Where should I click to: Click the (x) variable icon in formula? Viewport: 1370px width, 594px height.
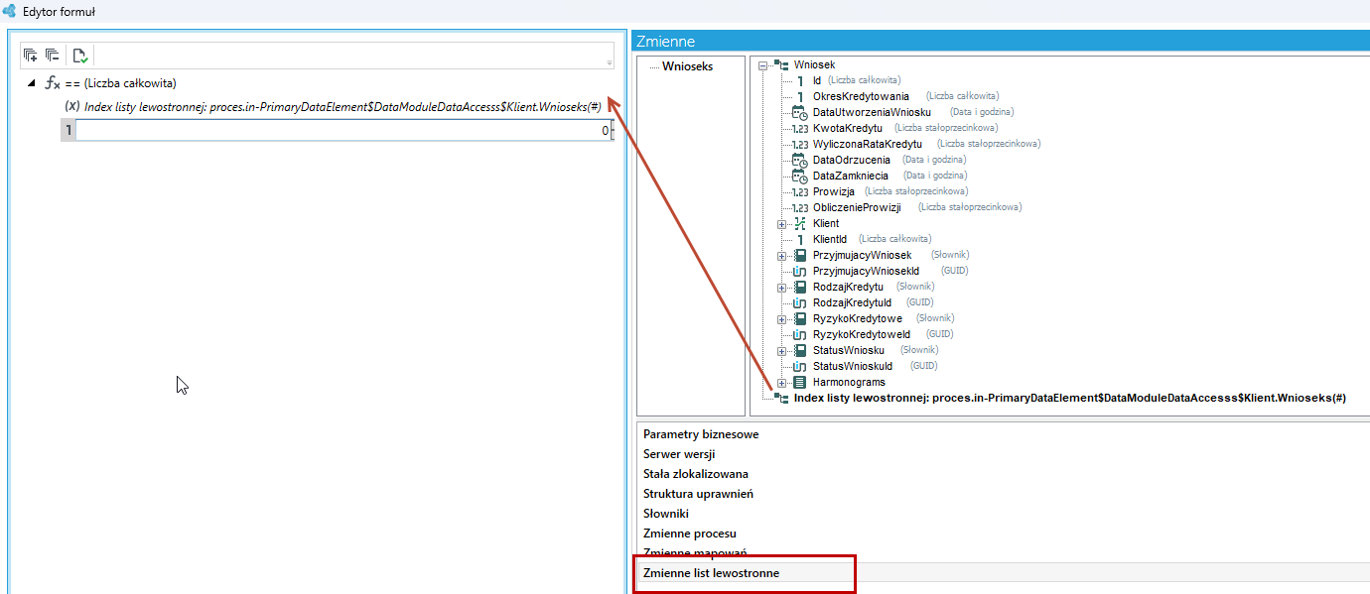point(71,106)
